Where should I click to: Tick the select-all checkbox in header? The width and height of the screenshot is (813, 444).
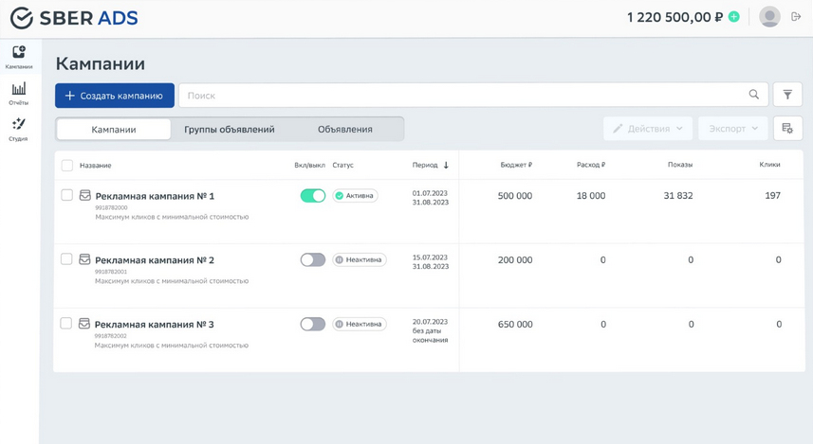67,165
